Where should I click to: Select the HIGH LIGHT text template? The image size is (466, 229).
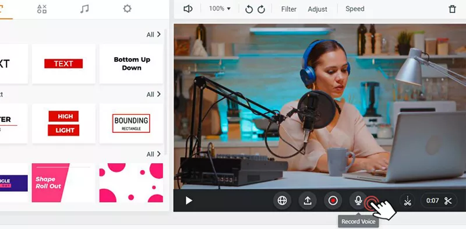(63, 124)
